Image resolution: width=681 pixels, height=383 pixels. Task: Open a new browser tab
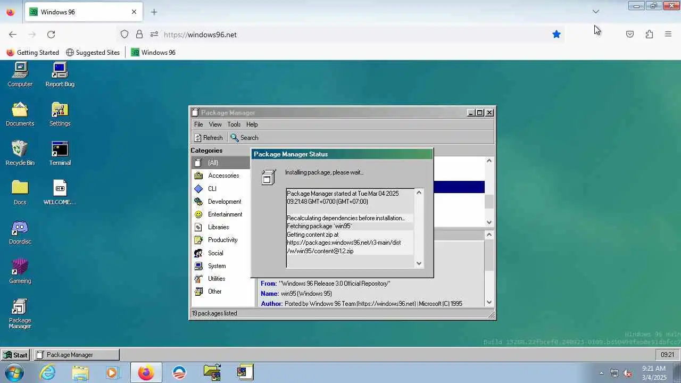(x=154, y=12)
